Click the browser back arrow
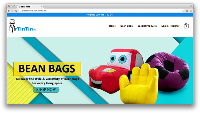Image resolution: width=200 pixels, height=113 pixels. (9, 11)
